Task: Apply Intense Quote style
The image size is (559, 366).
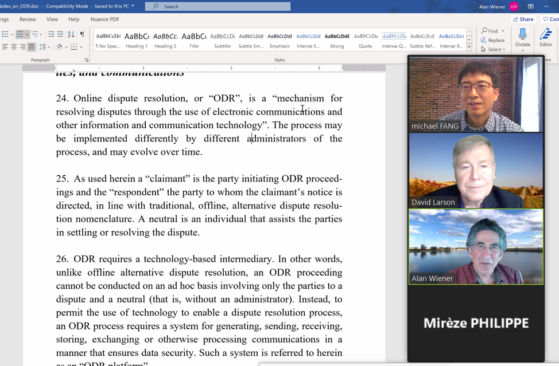Action: (x=394, y=41)
